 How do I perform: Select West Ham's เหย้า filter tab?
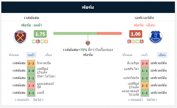[x=31, y=55]
